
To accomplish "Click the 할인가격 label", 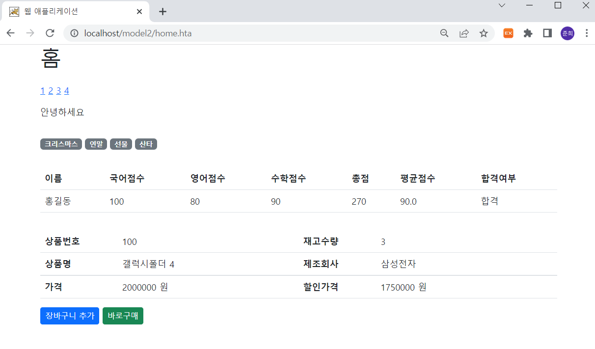I will click(321, 287).
